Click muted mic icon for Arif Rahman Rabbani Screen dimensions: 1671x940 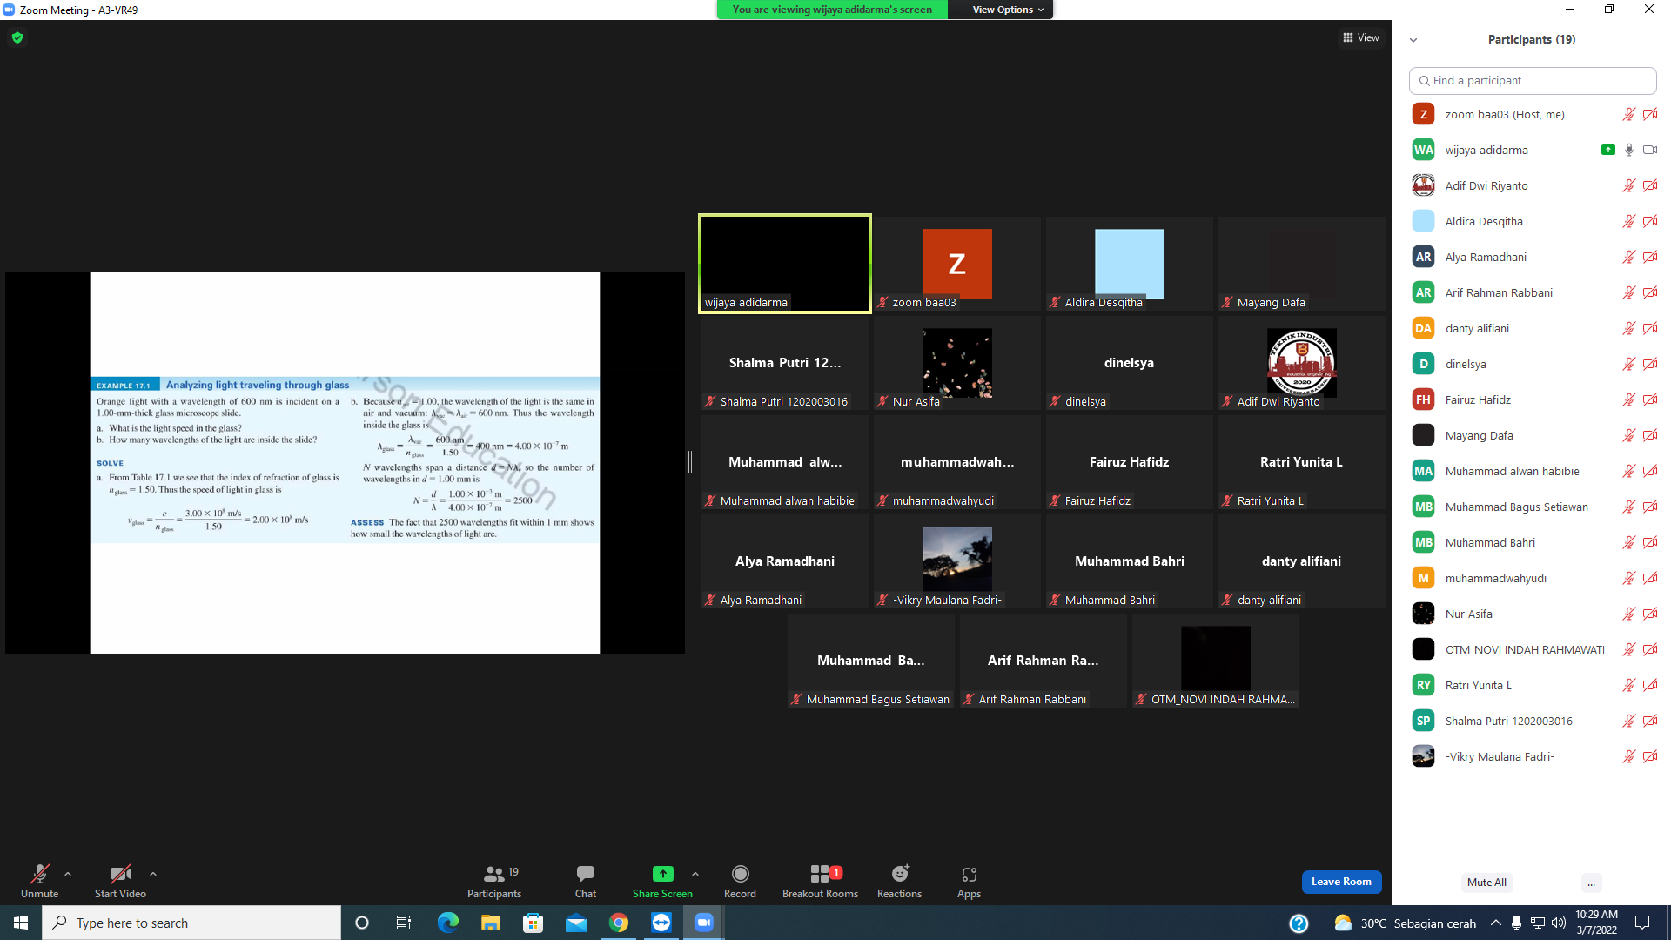pos(1628,292)
